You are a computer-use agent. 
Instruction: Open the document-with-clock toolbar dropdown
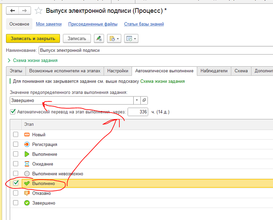pos(114,39)
